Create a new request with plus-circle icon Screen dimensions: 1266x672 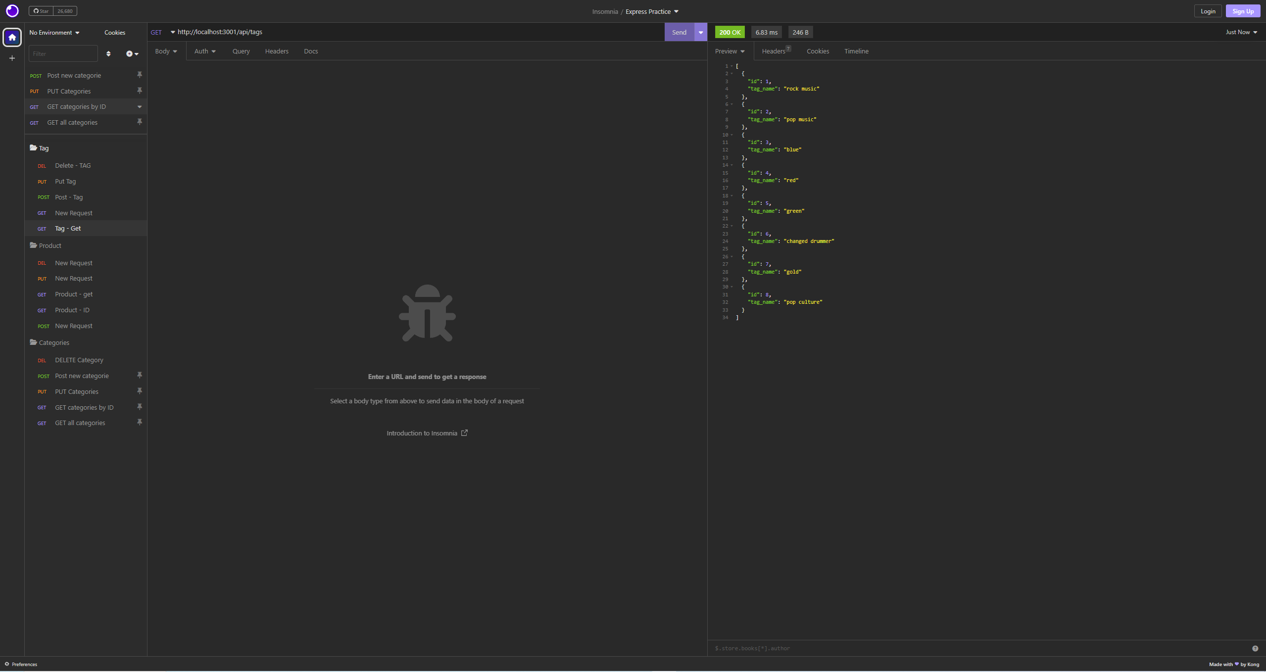point(130,53)
